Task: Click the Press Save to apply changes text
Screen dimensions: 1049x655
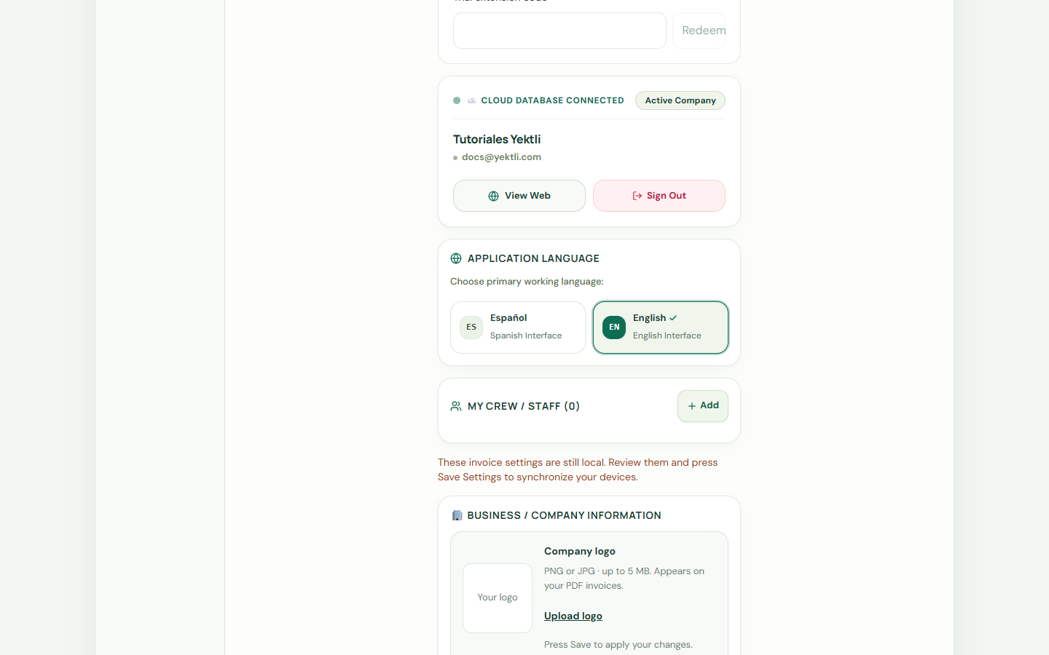Action: 618,645
